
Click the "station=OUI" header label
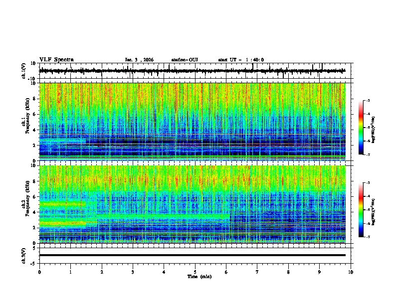click(185, 60)
